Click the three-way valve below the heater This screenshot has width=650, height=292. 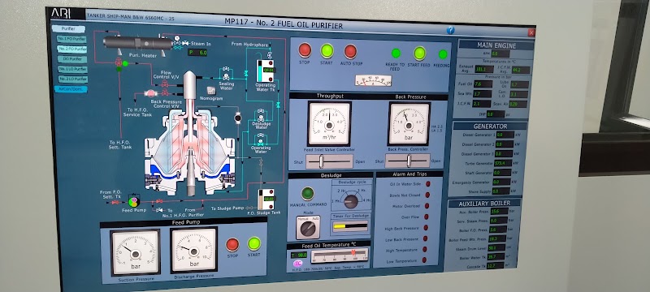[x=118, y=63]
